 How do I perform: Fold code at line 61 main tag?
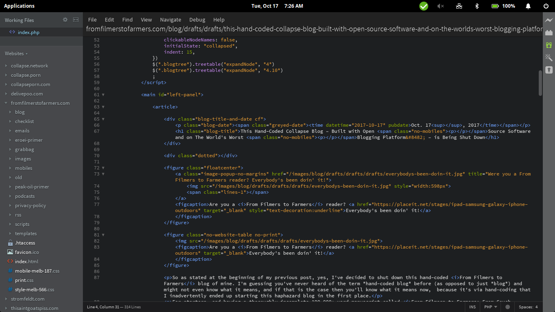tap(103, 95)
